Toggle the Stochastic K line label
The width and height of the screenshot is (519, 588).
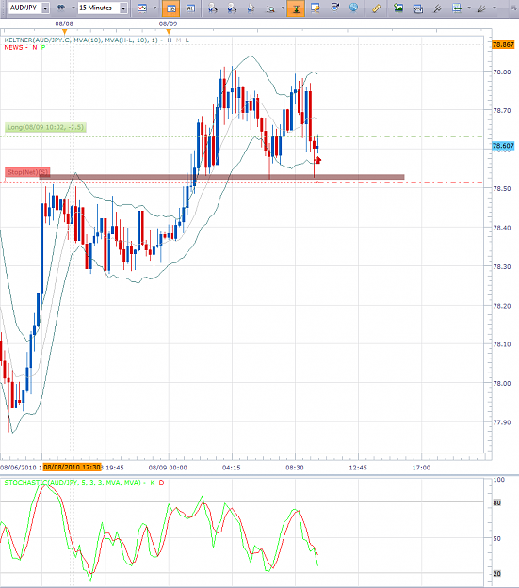point(153,483)
